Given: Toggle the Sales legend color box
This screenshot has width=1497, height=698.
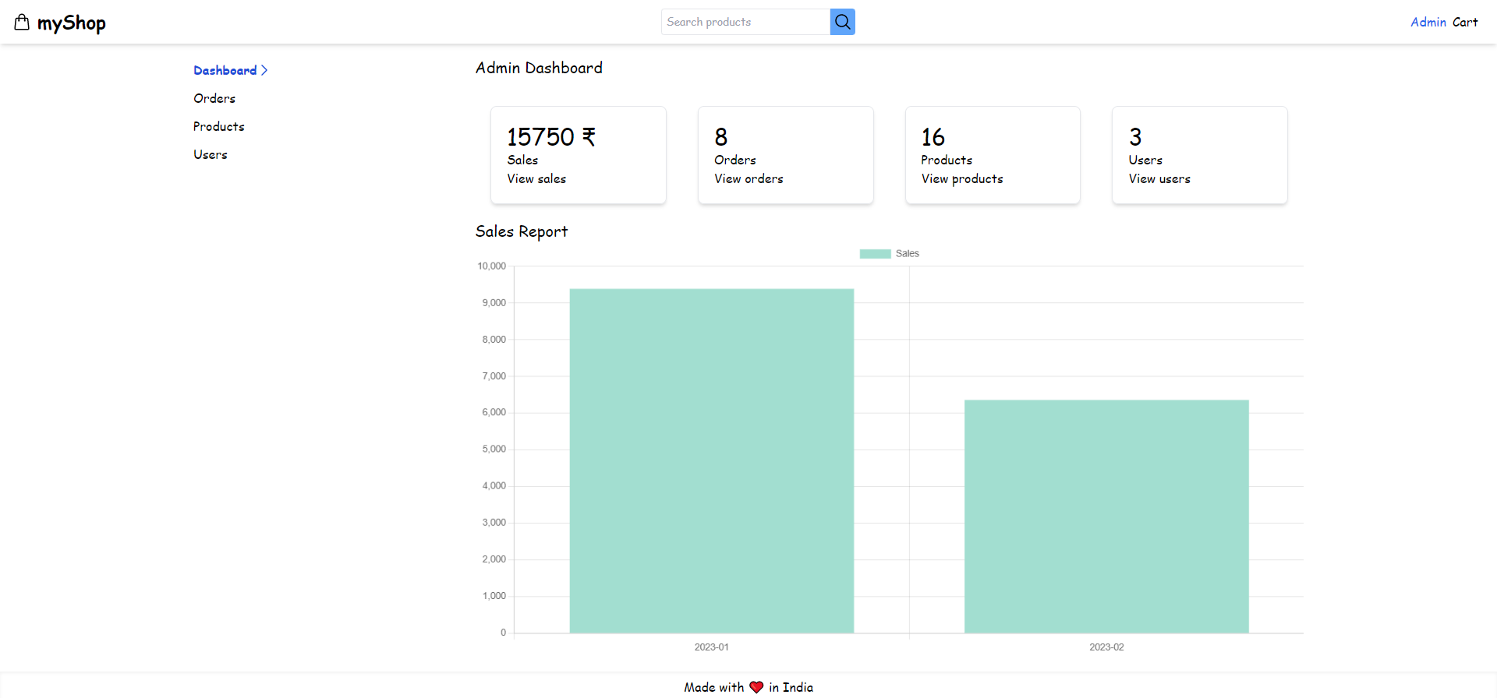Looking at the screenshot, I should pos(875,254).
